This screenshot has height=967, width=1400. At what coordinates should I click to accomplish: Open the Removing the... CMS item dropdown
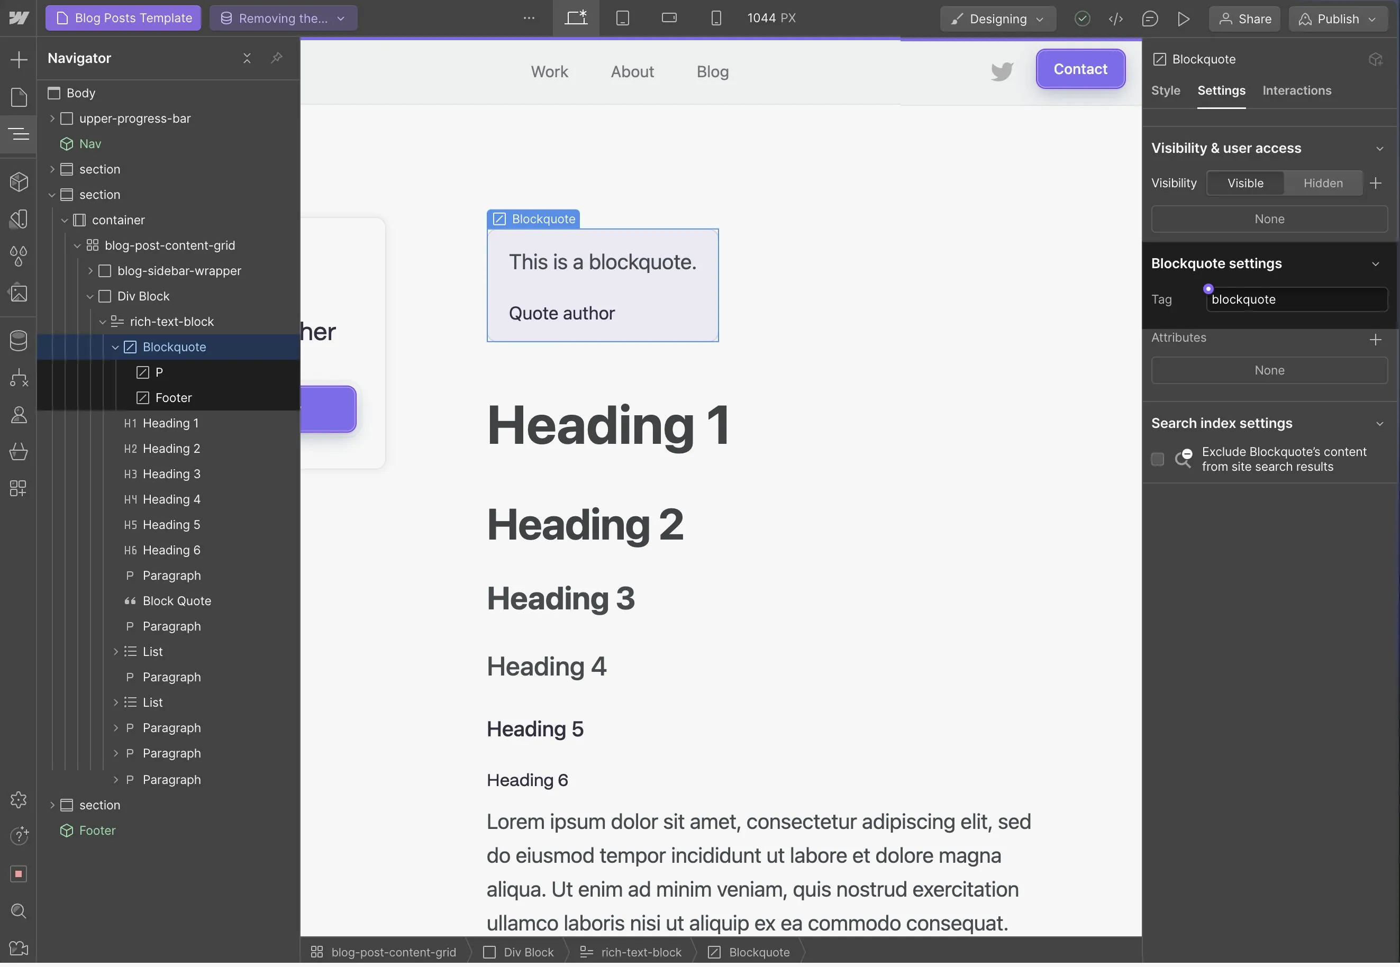(284, 18)
